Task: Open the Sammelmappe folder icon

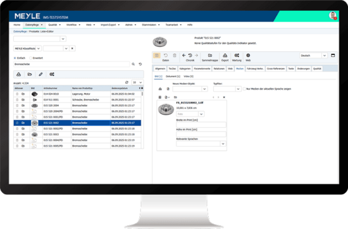Action: click(x=209, y=56)
